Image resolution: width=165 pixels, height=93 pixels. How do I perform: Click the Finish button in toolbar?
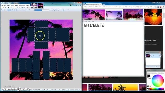69,10
